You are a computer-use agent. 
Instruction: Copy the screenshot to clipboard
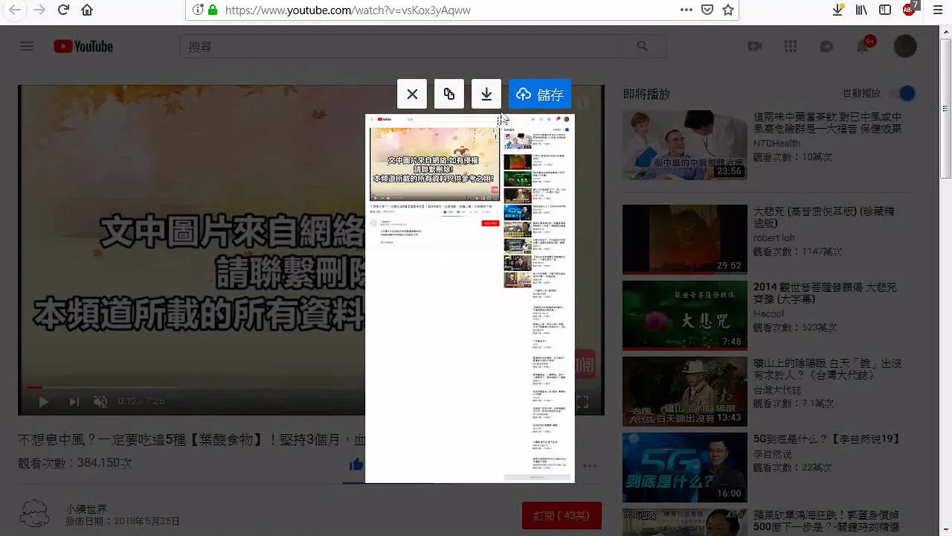pos(449,94)
